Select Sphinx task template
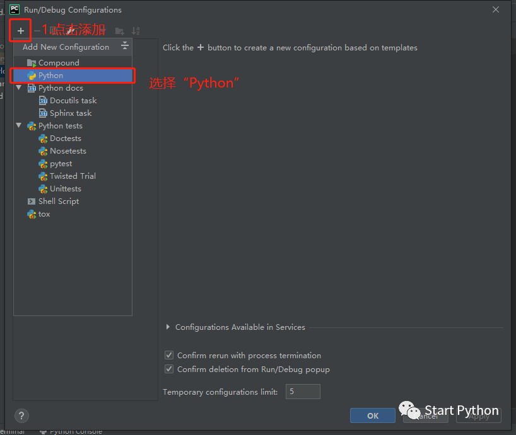 [71, 113]
